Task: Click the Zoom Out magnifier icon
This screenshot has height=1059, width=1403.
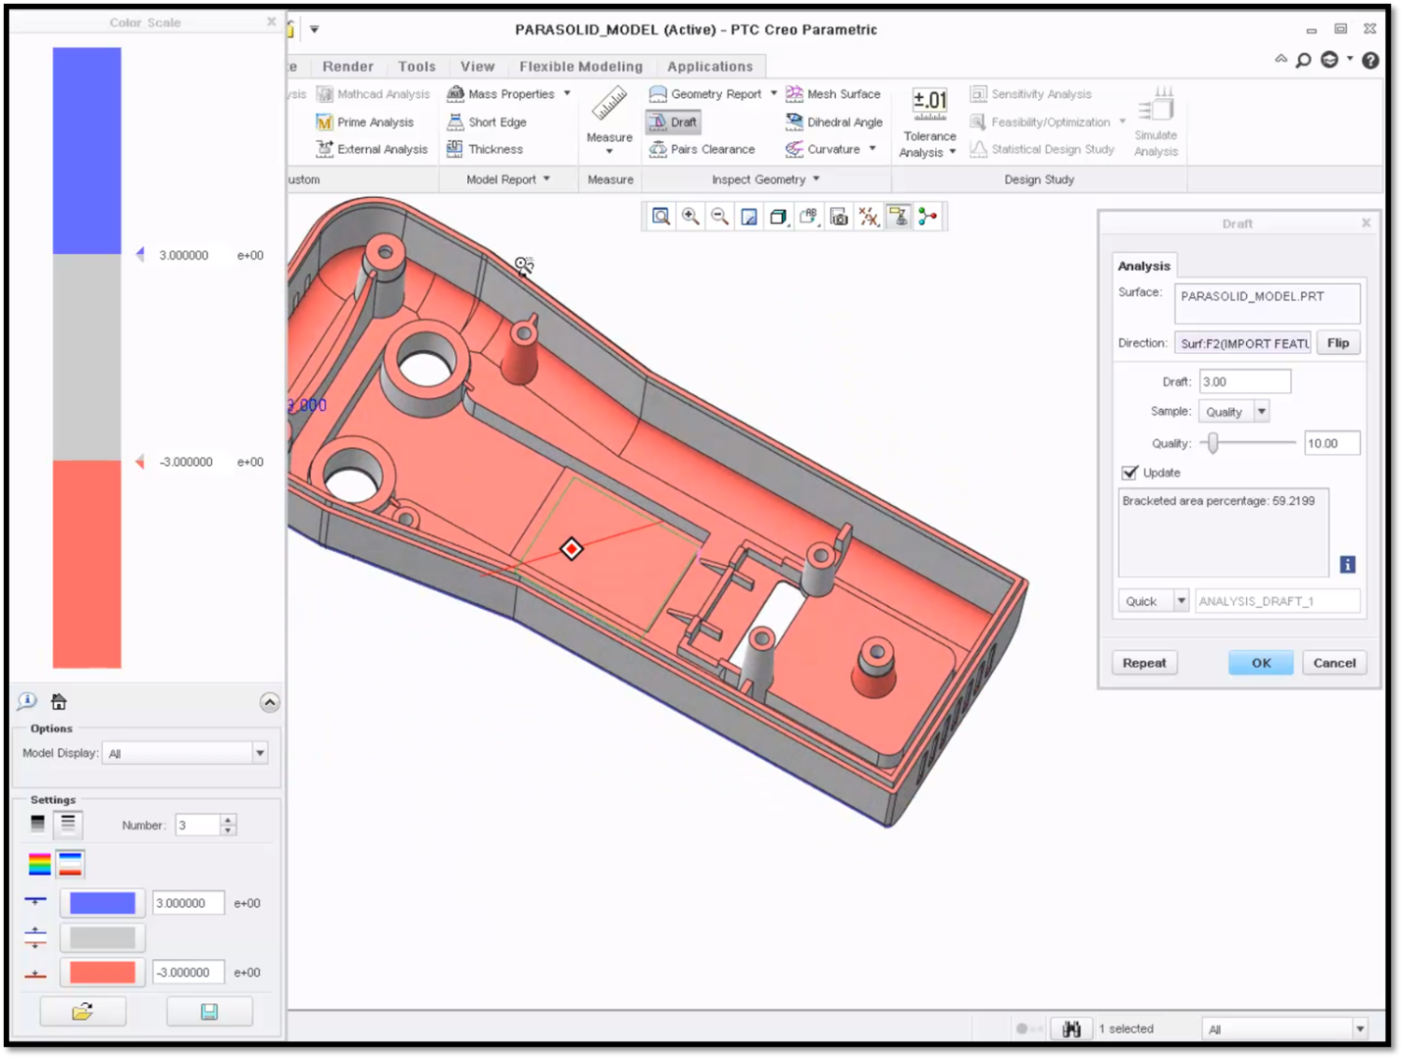Action: click(720, 217)
